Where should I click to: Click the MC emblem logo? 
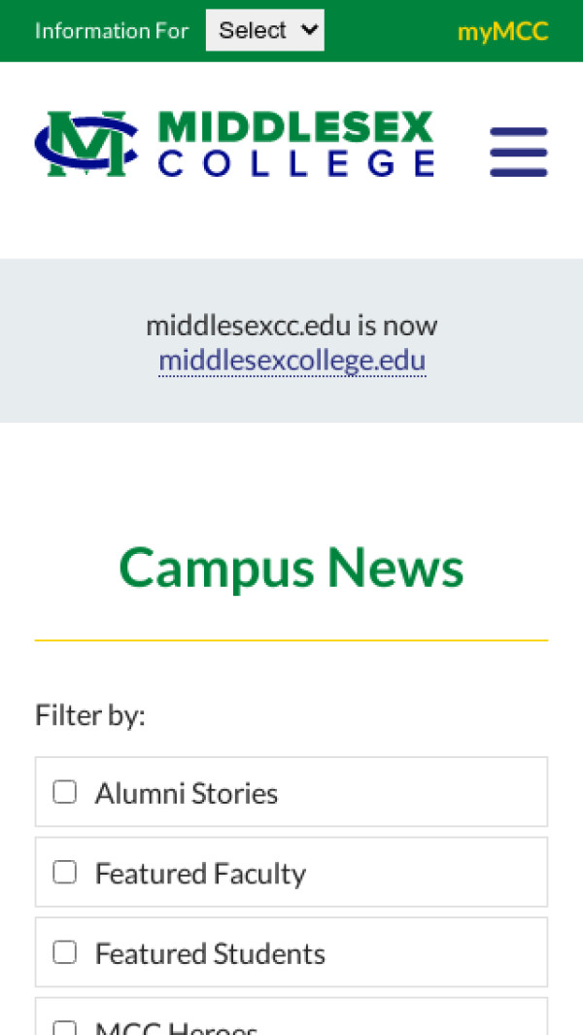coord(86,145)
